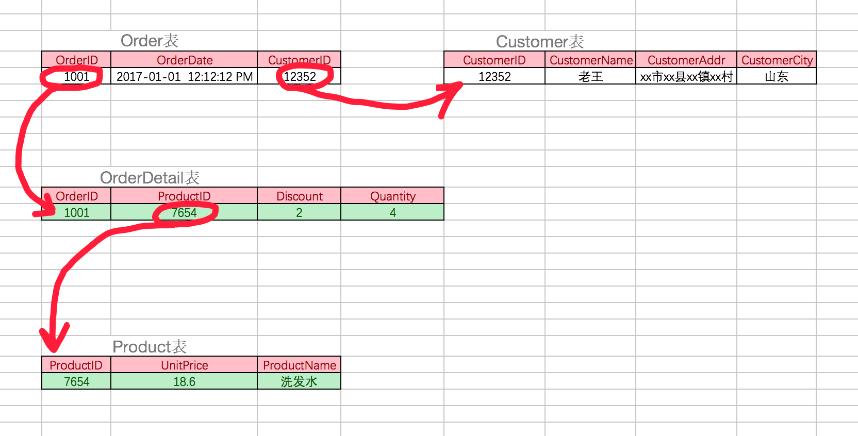
Task: Select the Quantity header cell
Action: (x=392, y=196)
